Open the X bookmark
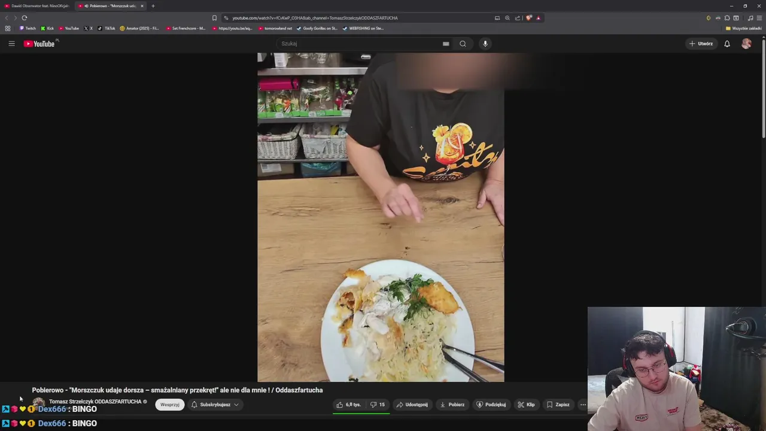 click(88, 28)
